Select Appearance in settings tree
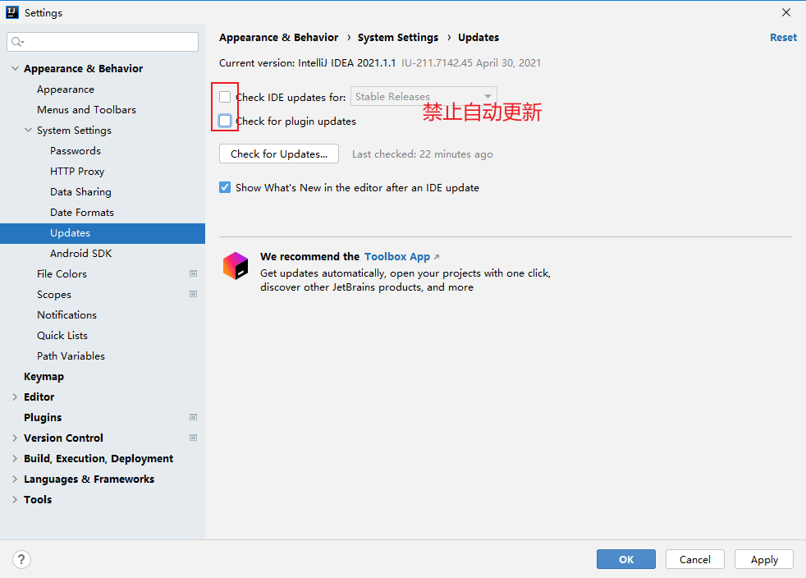This screenshot has width=806, height=578. [x=66, y=89]
